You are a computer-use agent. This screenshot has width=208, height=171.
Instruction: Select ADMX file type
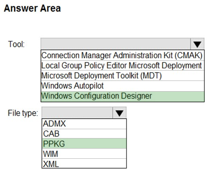[84, 124]
